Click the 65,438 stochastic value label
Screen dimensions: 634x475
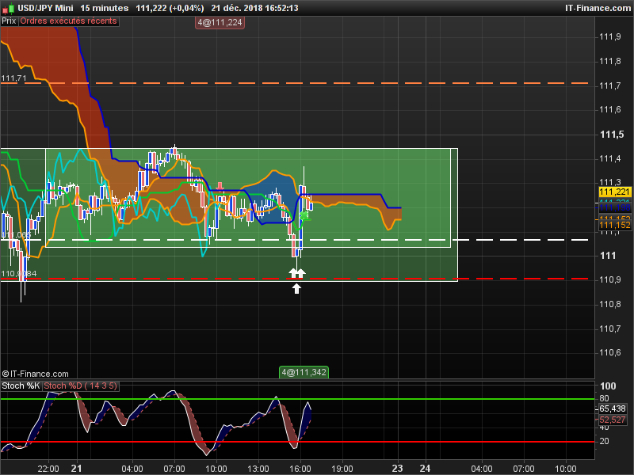click(613, 408)
